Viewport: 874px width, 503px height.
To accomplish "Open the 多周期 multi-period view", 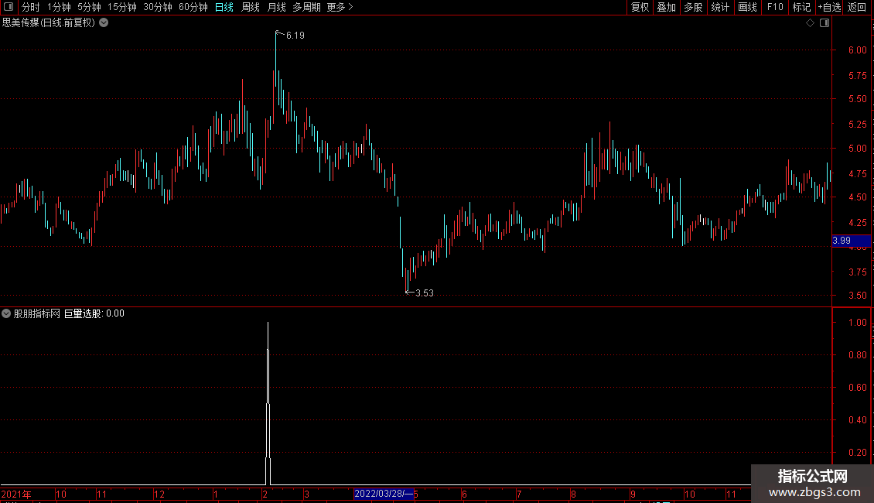I will coord(306,7).
